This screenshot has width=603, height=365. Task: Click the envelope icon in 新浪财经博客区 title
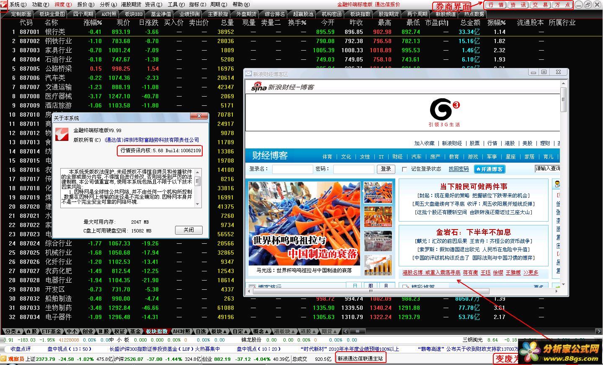coord(248,74)
